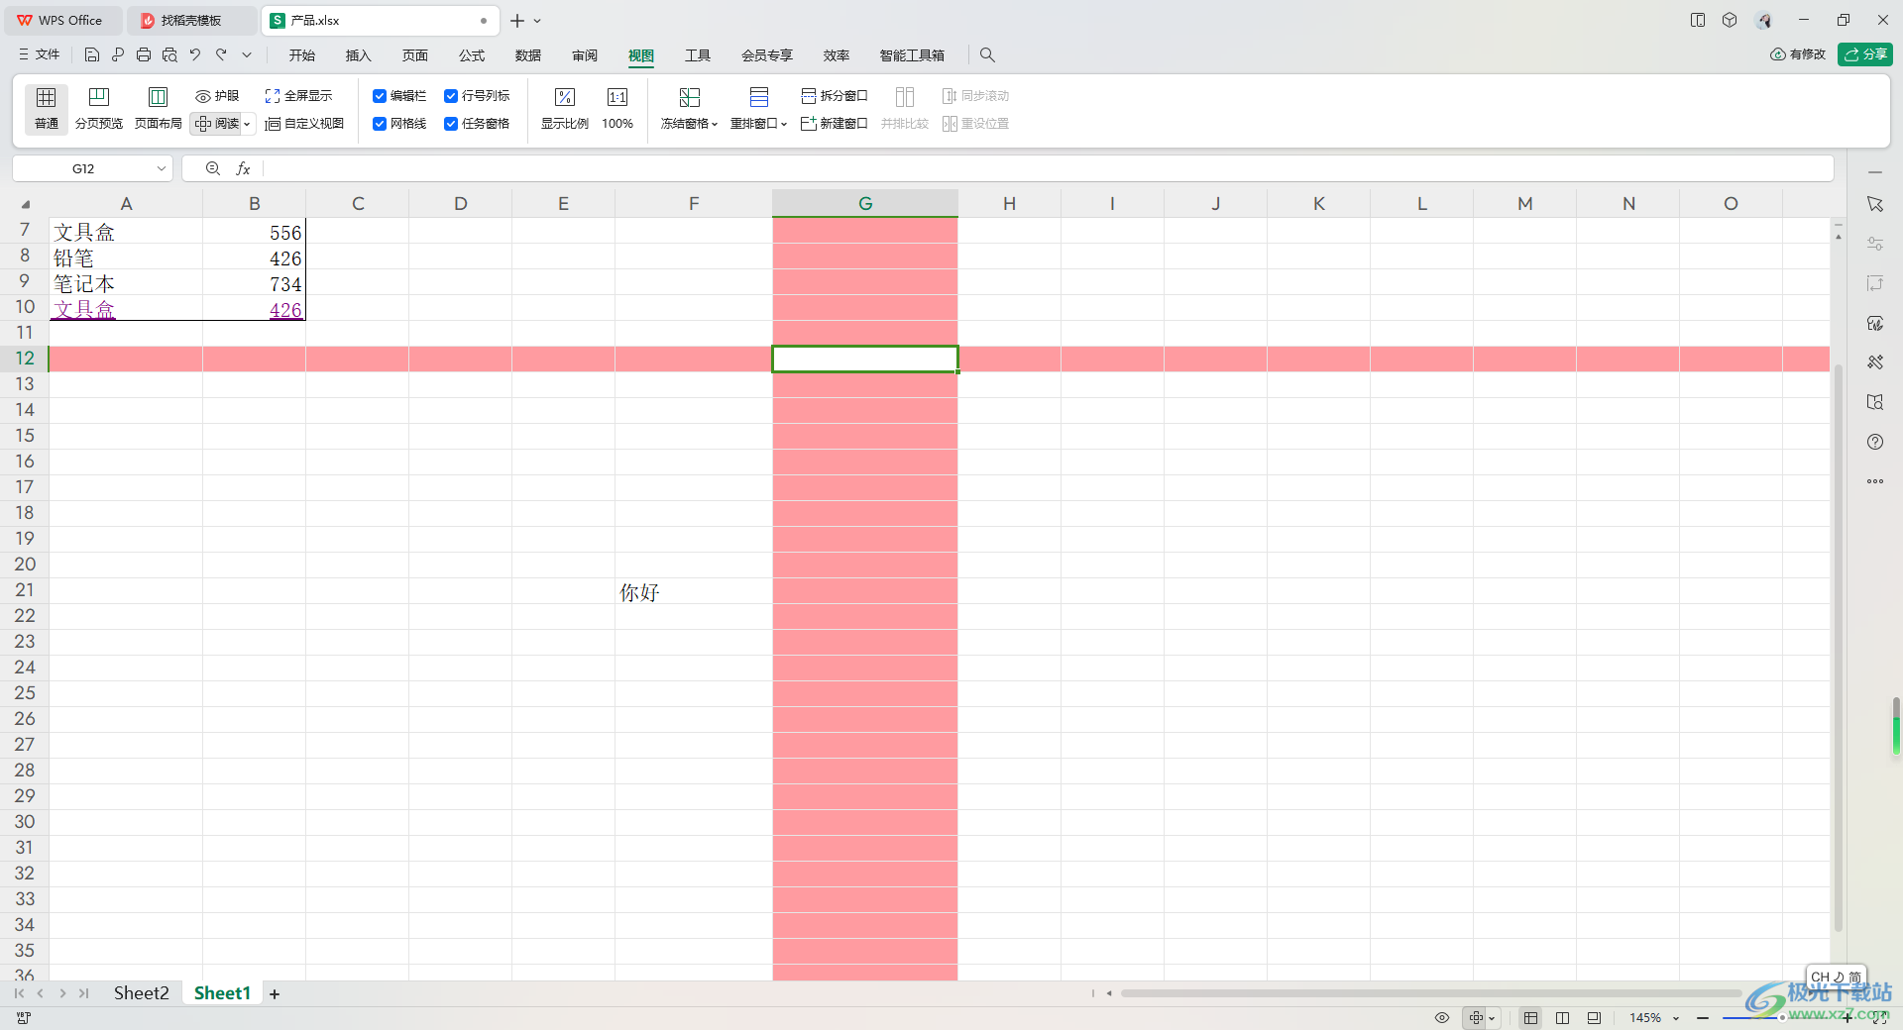Image resolution: width=1903 pixels, height=1030 pixels.
Task: Click the zoom out minus button
Action: tap(1703, 1018)
